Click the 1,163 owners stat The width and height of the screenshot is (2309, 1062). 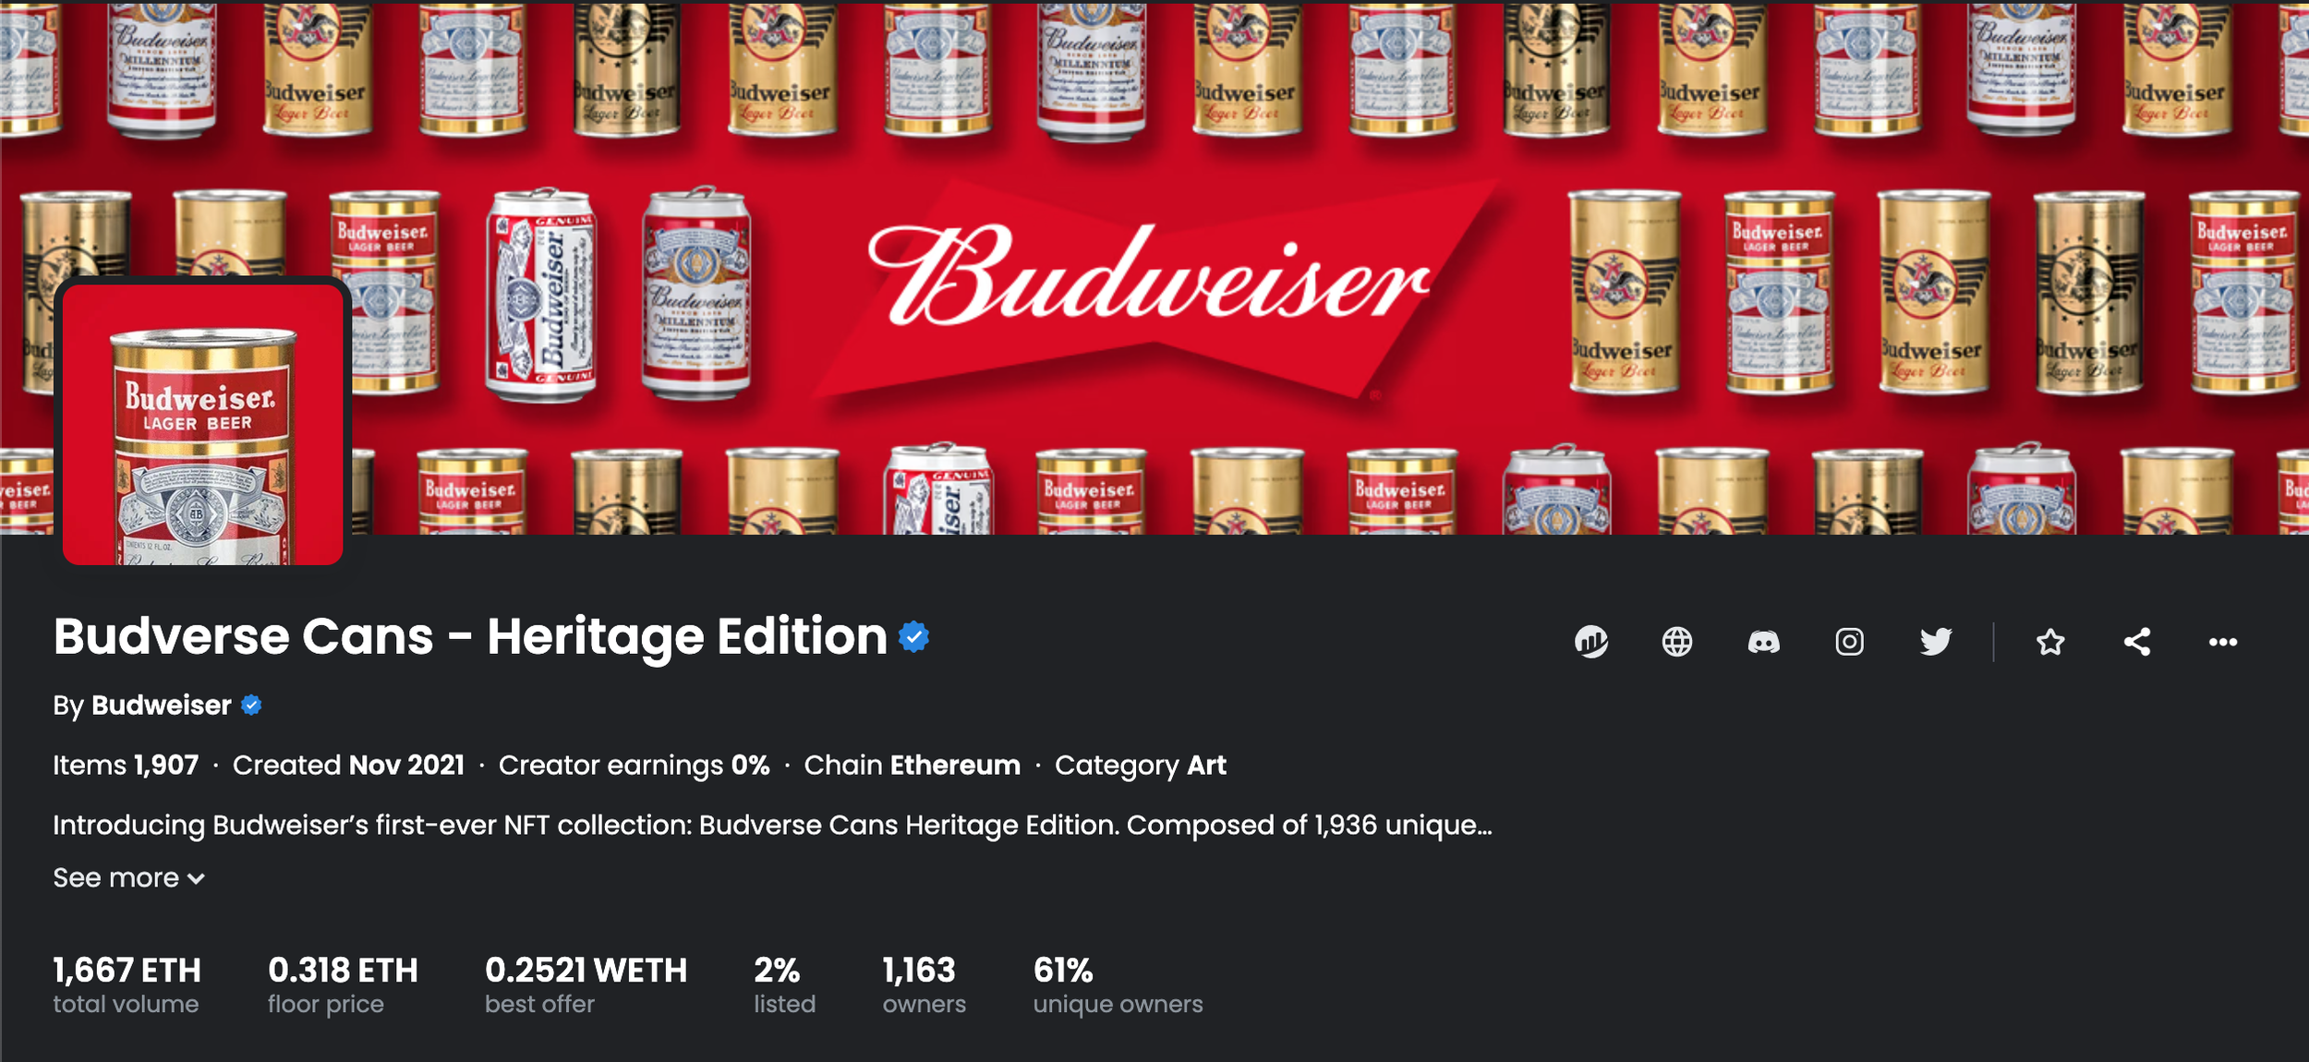(924, 984)
